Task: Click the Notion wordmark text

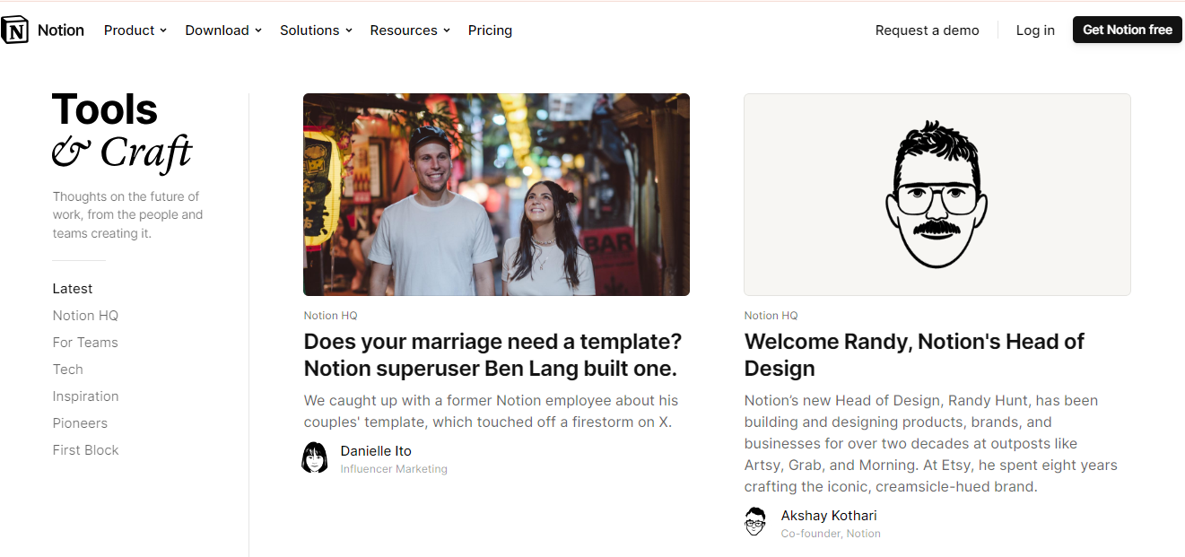Action: click(61, 30)
